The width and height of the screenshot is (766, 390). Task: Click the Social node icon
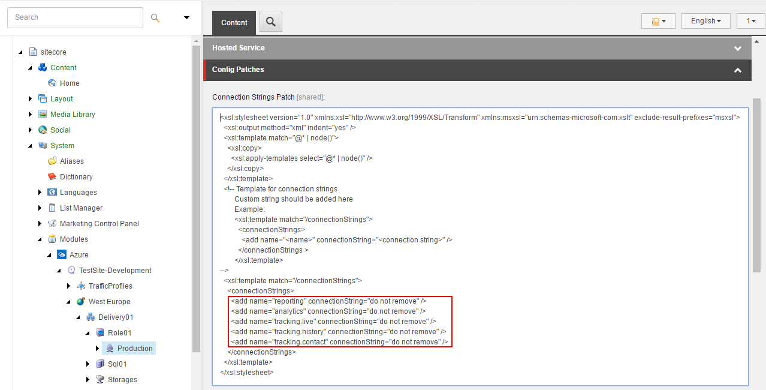coord(43,130)
